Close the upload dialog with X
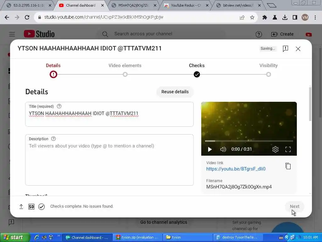 tap(298, 49)
